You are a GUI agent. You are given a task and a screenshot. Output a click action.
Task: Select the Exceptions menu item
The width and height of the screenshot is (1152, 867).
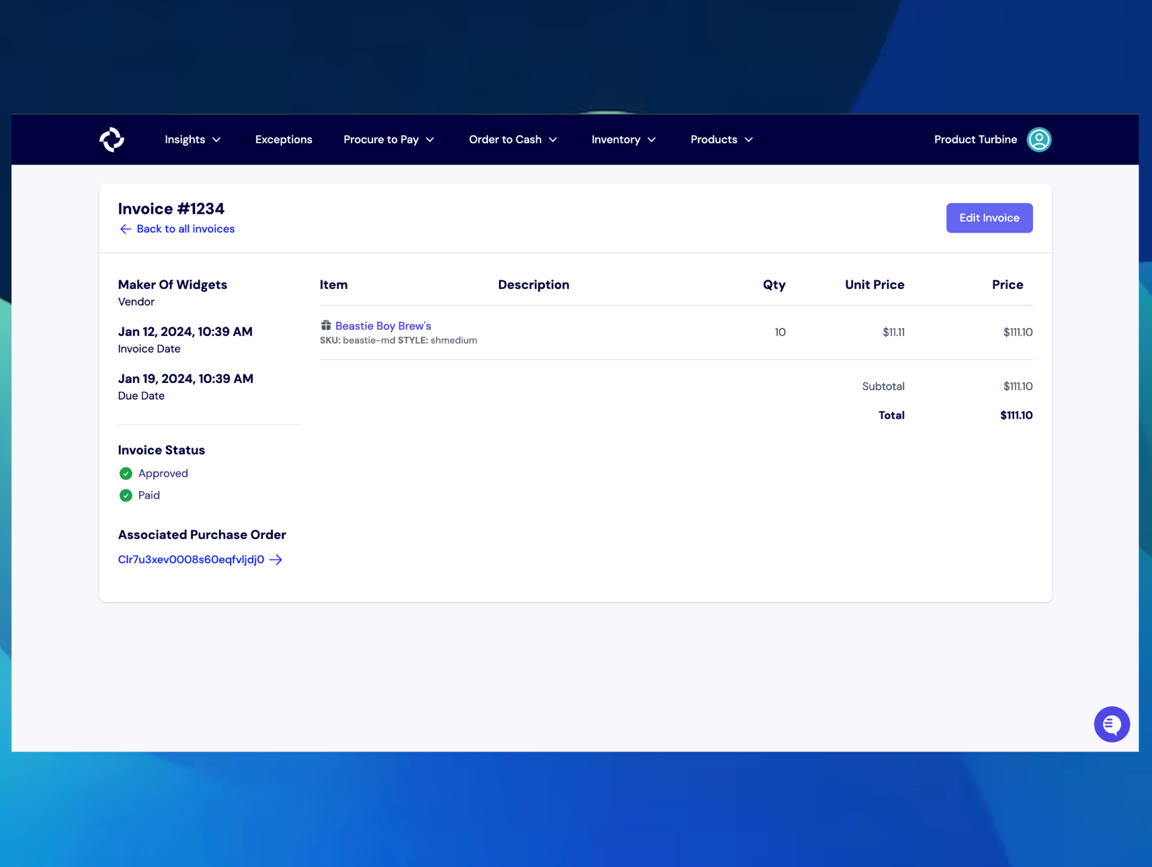(284, 139)
